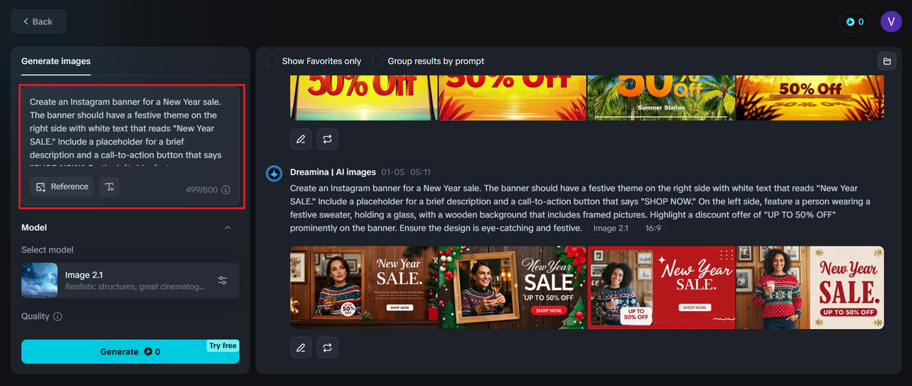Click the 16:9 aspect ratio tag

pos(652,229)
